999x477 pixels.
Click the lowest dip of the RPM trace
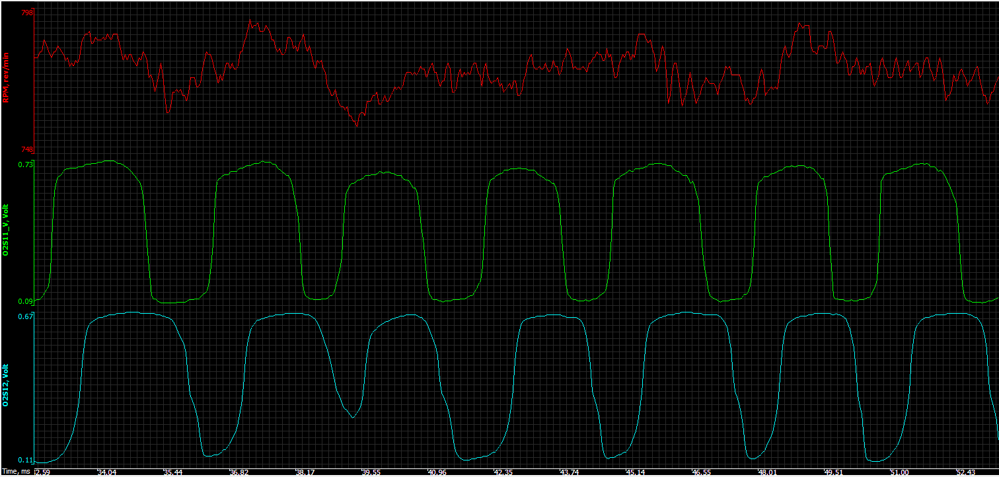357,125
